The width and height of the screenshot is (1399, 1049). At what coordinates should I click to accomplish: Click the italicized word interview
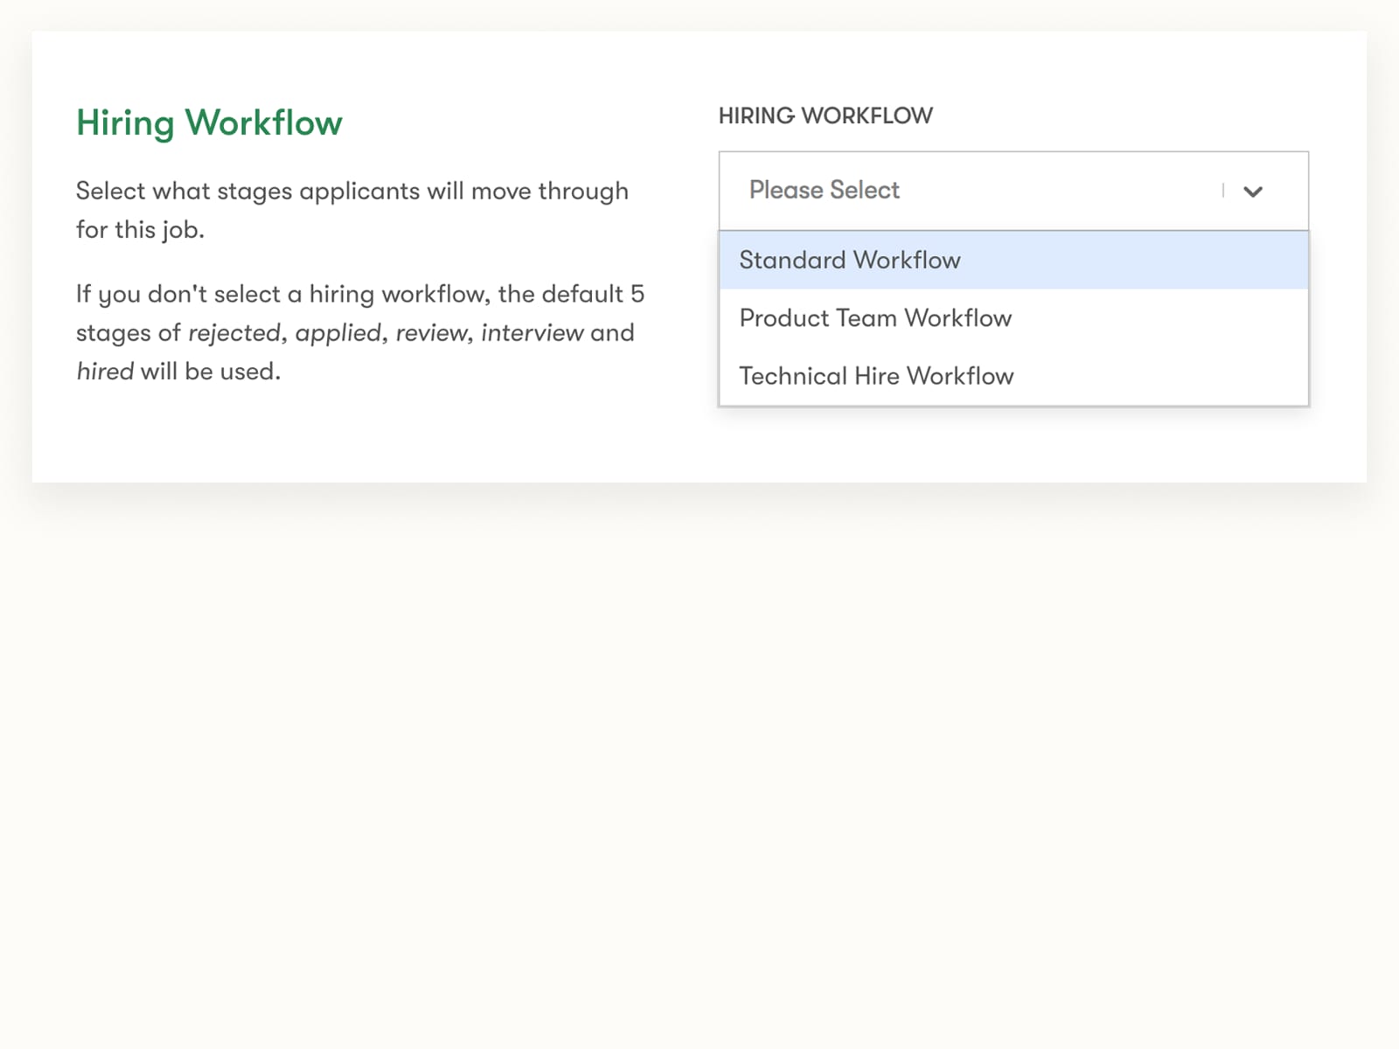point(534,333)
